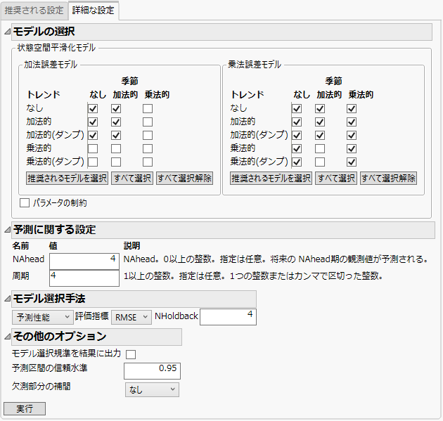
Task: Click the NAhead value field
Action: coord(84,261)
